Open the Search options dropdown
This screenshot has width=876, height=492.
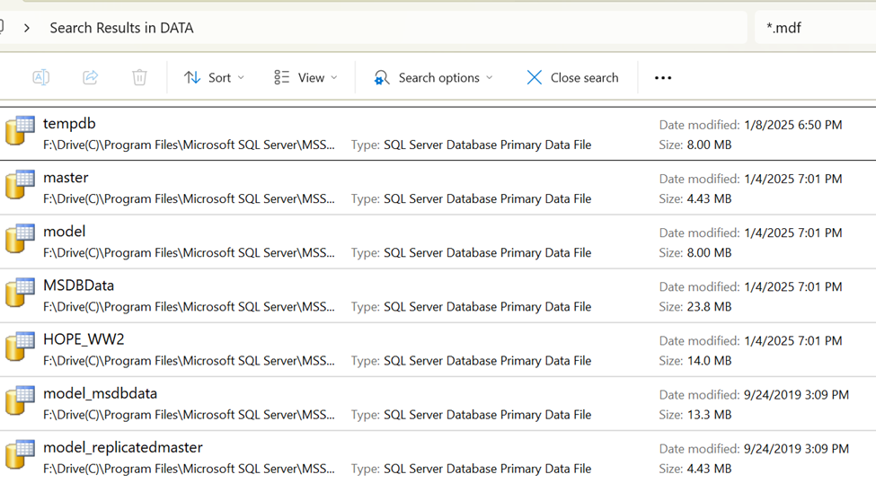[x=434, y=78]
